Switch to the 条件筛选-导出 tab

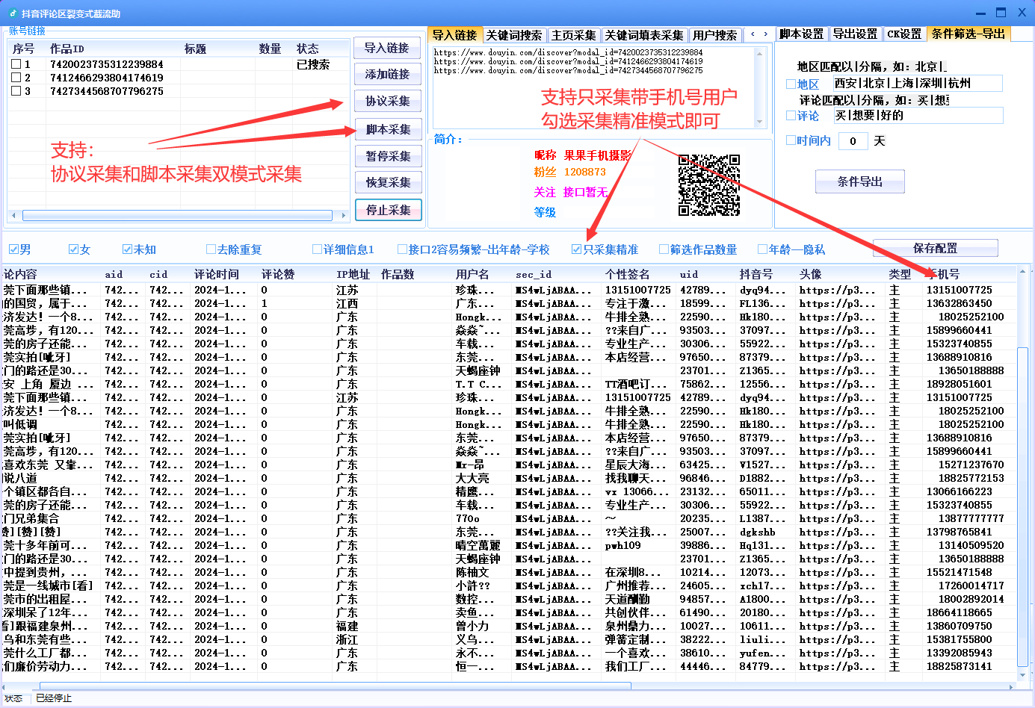point(969,34)
